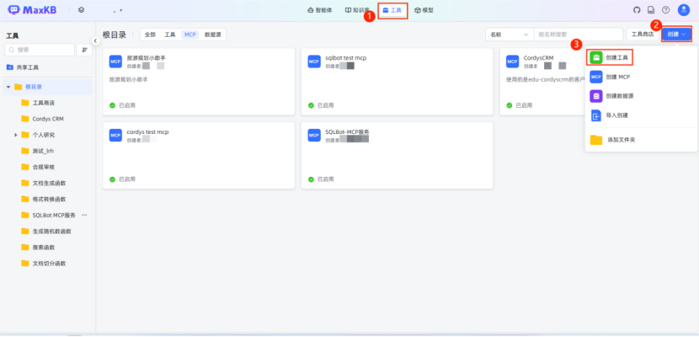
Task: Click the 共享工具 shared tools icon
Action: (9, 67)
